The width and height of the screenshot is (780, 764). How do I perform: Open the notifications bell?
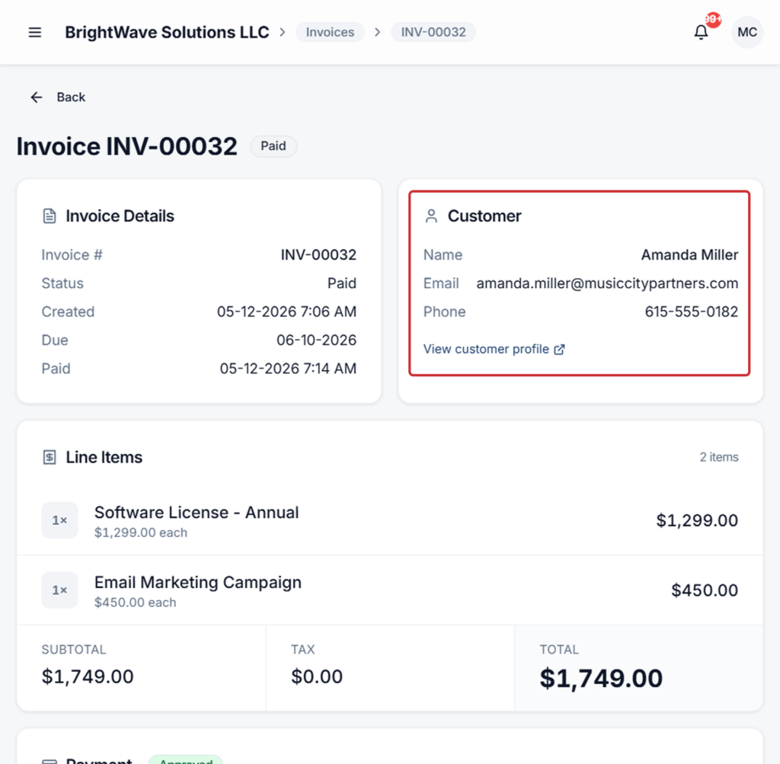(701, 32)
